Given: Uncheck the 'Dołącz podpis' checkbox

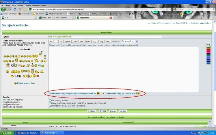Looking at the screenshot, I should [x=50, y=103].
